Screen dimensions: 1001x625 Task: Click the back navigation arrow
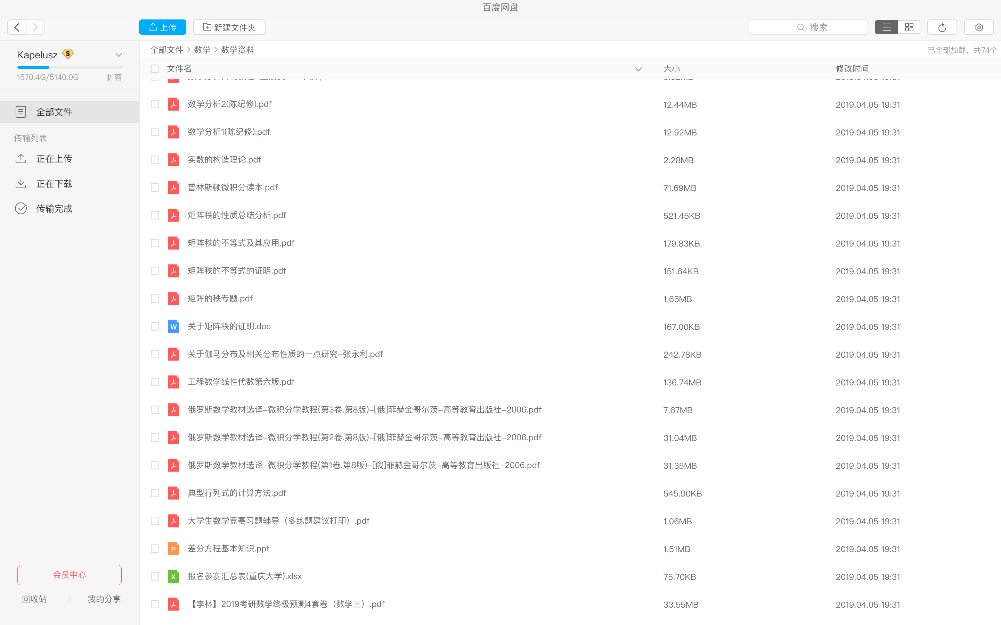pos(17,27)
